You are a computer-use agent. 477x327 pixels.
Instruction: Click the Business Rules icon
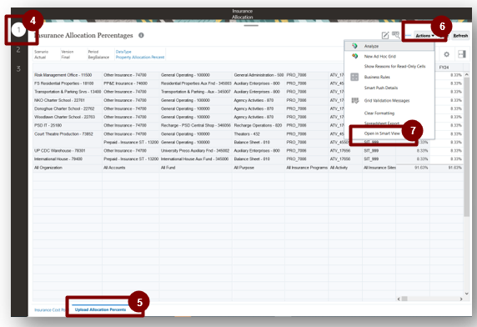pos(354,77)
